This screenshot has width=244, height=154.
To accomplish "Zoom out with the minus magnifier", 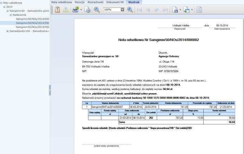I will [97, 10].
